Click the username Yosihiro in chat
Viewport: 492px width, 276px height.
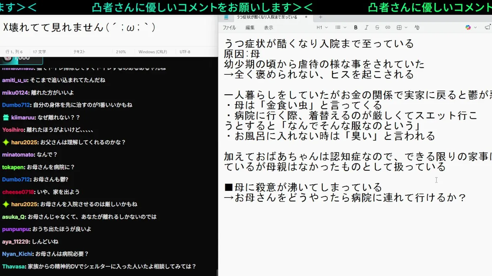pos(14,130)
